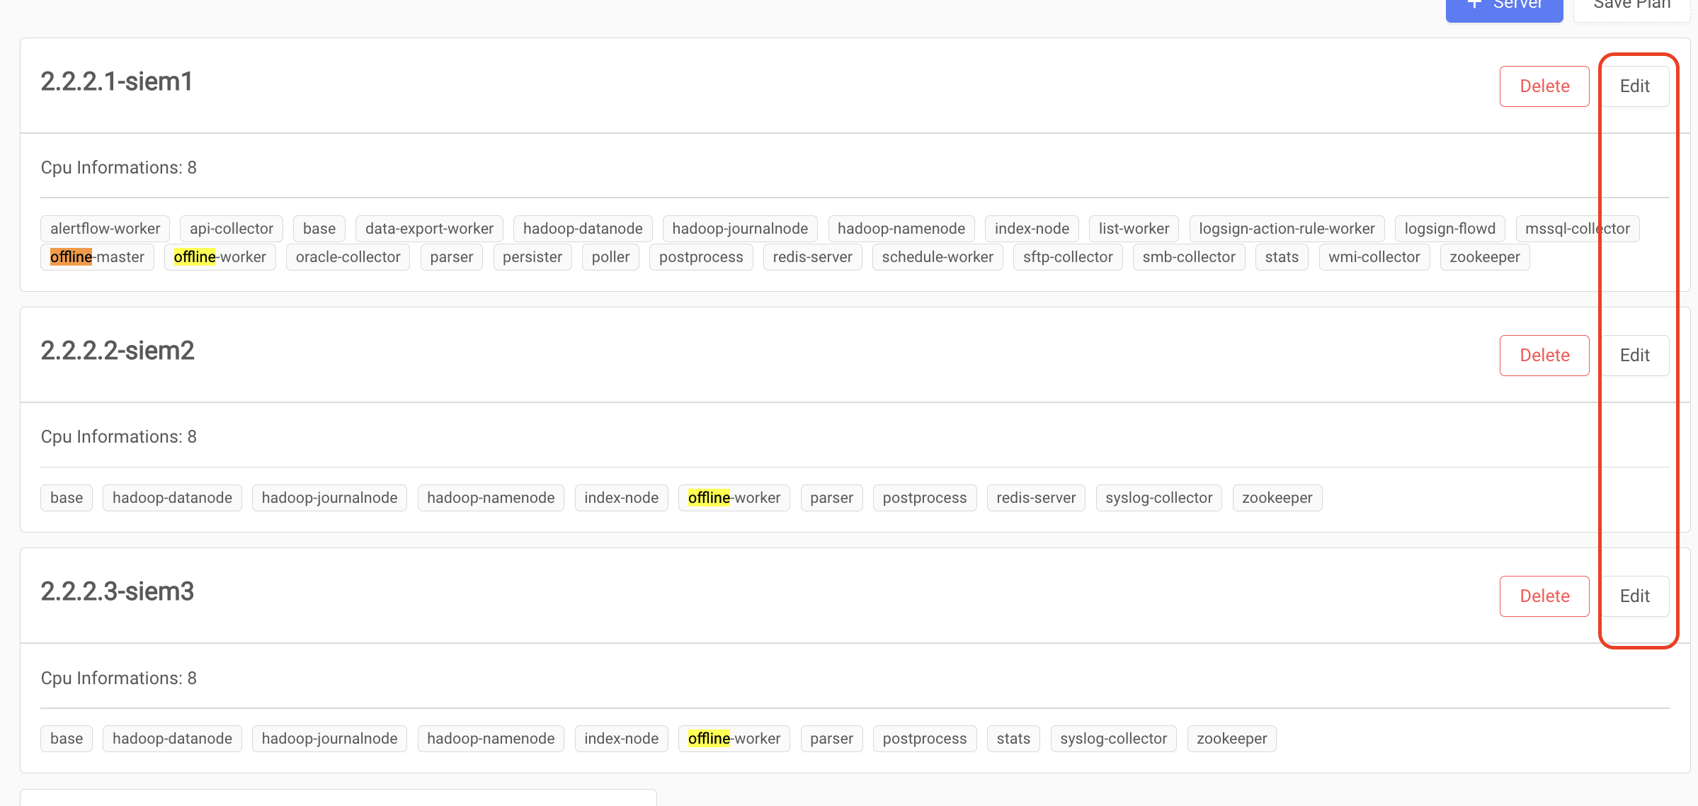Image resolution: width=1698 pixels, height=806 pixels.
Task: Click the hadoop-journalnode tag in siem3
Action: 329,739
